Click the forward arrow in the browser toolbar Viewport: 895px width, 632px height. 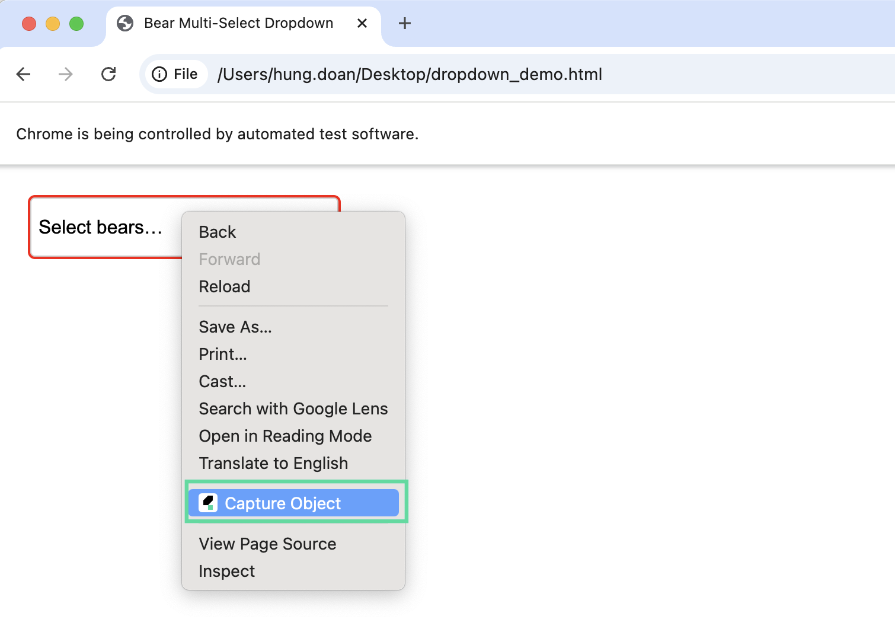(x=66, y=74)
